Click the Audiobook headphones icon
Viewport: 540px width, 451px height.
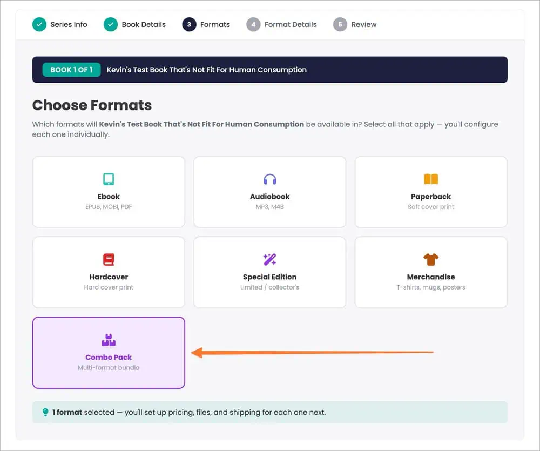(x=269, y=179)
